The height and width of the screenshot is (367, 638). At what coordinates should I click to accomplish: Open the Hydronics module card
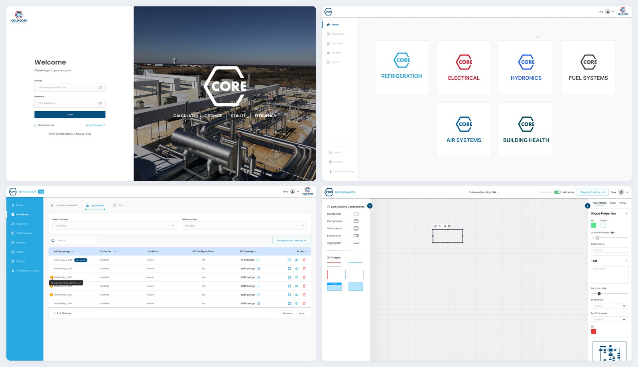pyautogui.click(x=526, y=68)
